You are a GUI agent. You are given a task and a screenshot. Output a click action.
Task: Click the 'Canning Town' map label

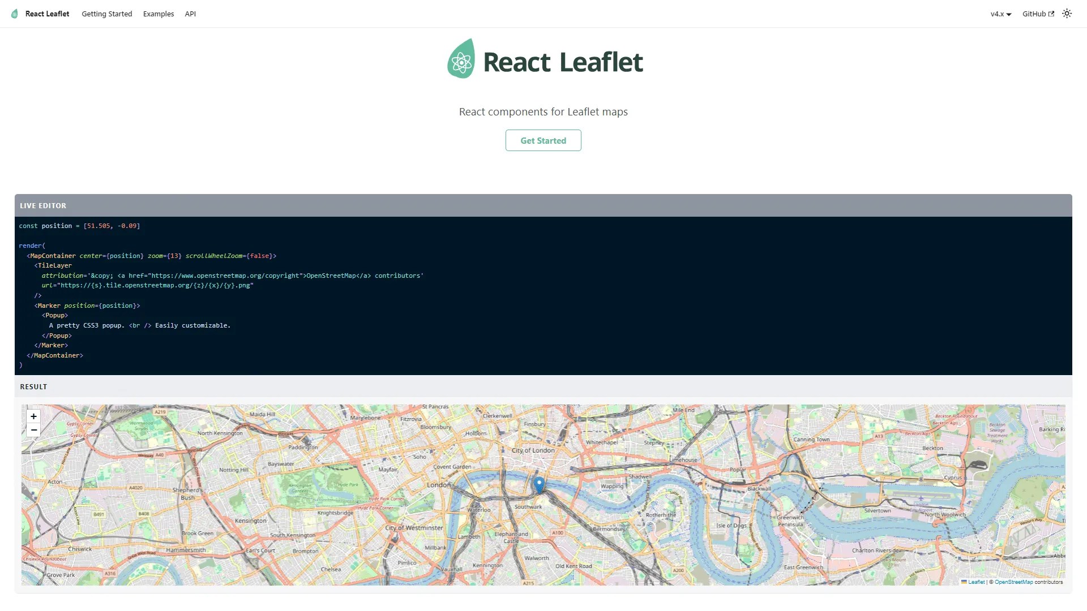click(x=811, y=440)
